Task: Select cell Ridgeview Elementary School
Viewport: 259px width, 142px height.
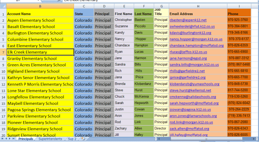Action: click(x=40, y=129)
